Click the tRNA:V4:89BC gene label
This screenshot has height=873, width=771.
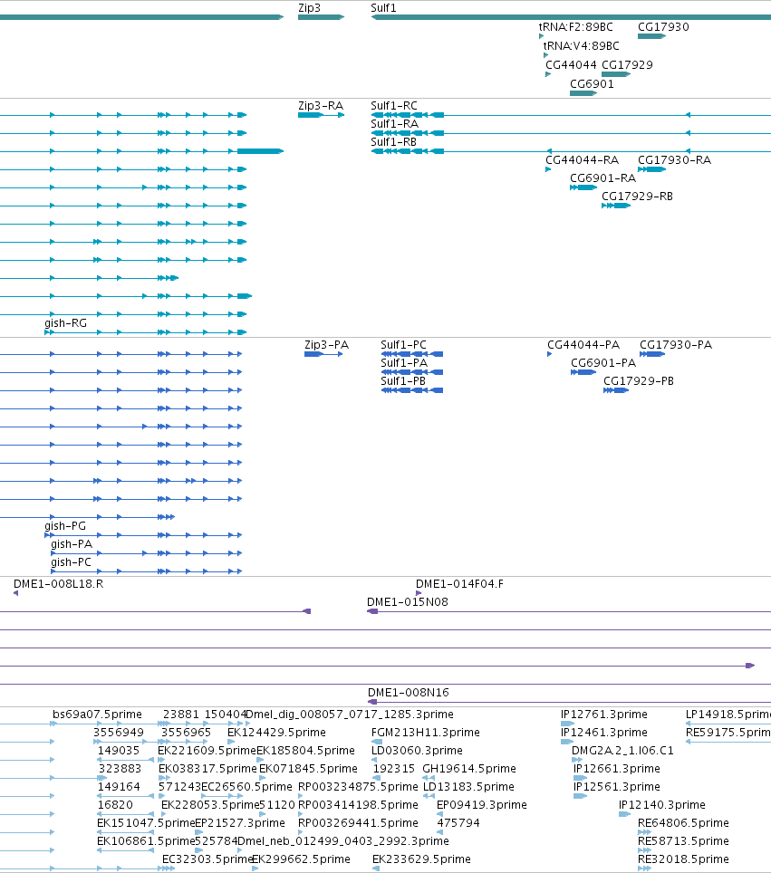point(581,45)
